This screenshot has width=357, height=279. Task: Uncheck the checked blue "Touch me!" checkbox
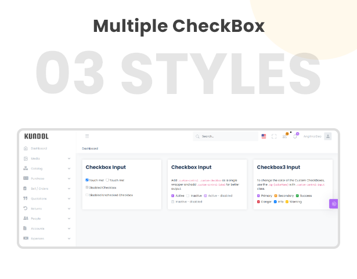(x=87, y=180)
